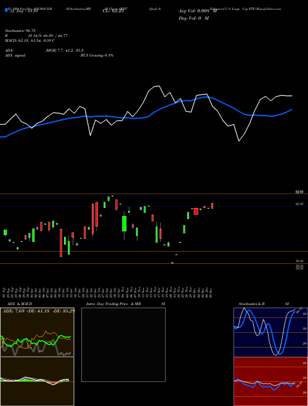Screen dimensions: 308x406
Task: Open the ADX indicator chart panel
Action: pyautogui.click(x=37, y=332)
